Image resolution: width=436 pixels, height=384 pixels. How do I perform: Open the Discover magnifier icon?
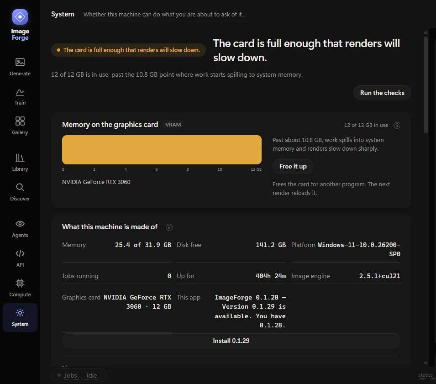(x=20, y=187)
